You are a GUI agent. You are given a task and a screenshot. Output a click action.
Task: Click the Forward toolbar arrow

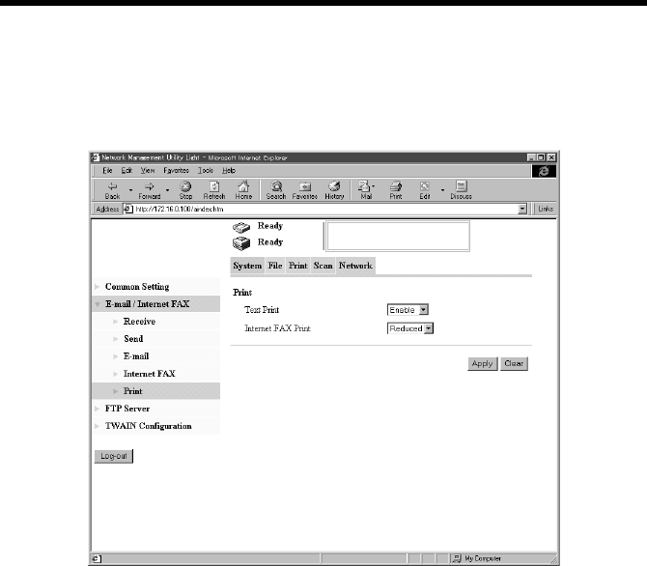[x=150, y=190]
